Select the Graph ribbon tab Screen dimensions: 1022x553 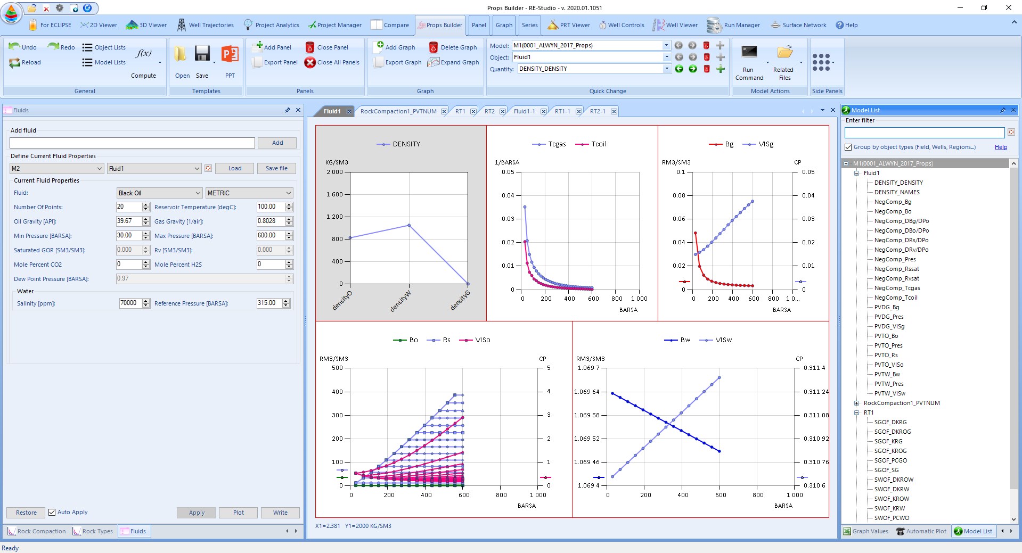click(x=504, y=25)
